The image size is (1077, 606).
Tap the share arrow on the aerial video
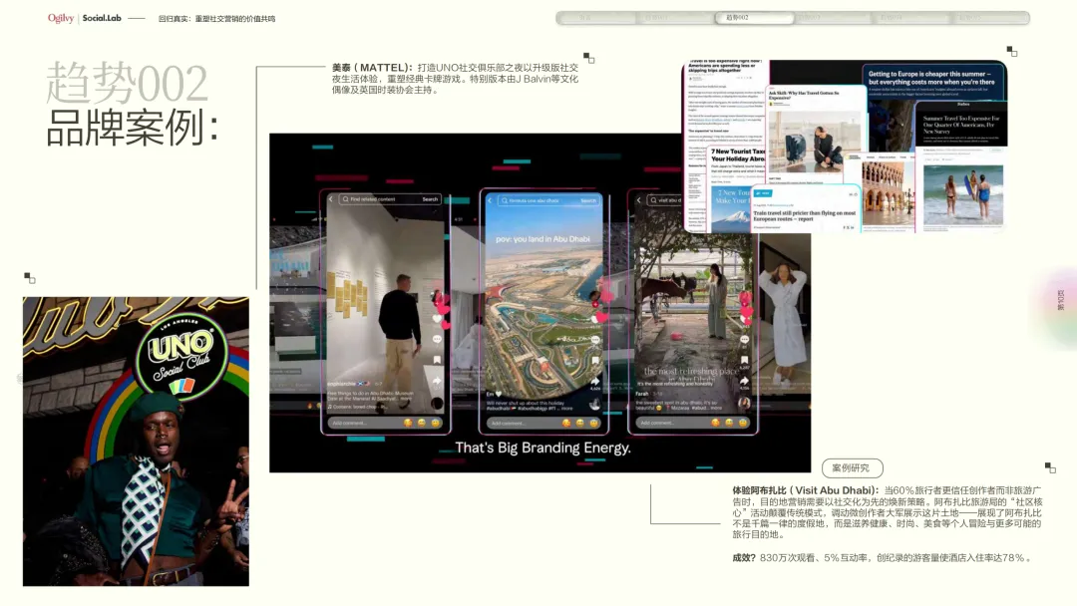tap(594, 382)
